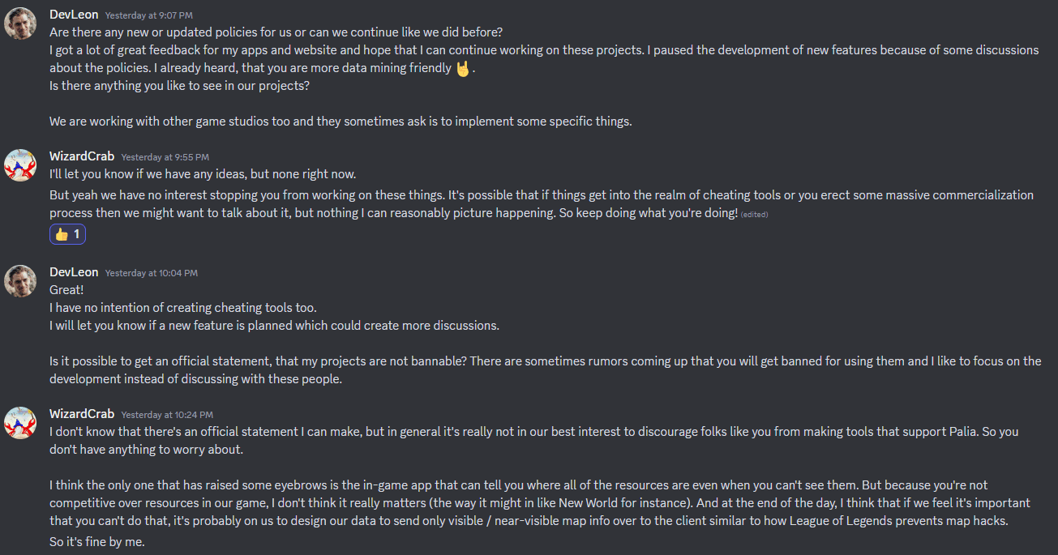Viewport: 1058px width, 555px height.
Task: Click the "Yesterday at 9:55 PM" timestamp
Action: point(165,157)
